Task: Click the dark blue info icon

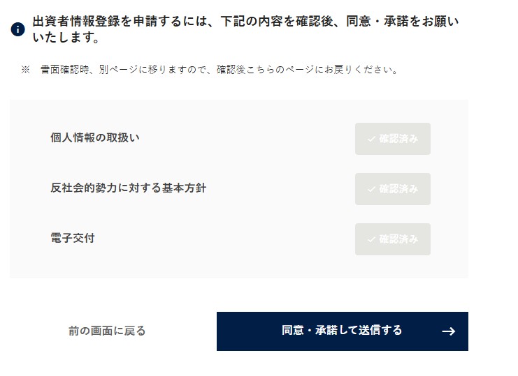Action: pos(18,29)
